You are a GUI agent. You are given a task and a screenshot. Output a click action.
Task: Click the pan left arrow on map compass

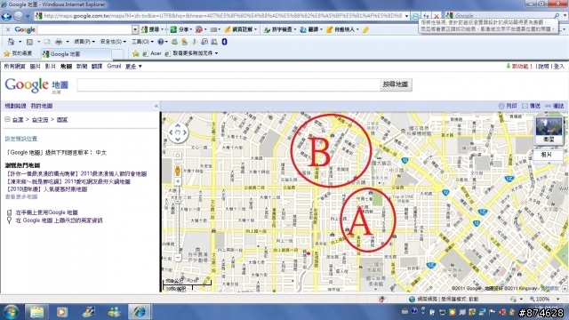[x=172, y=132]
